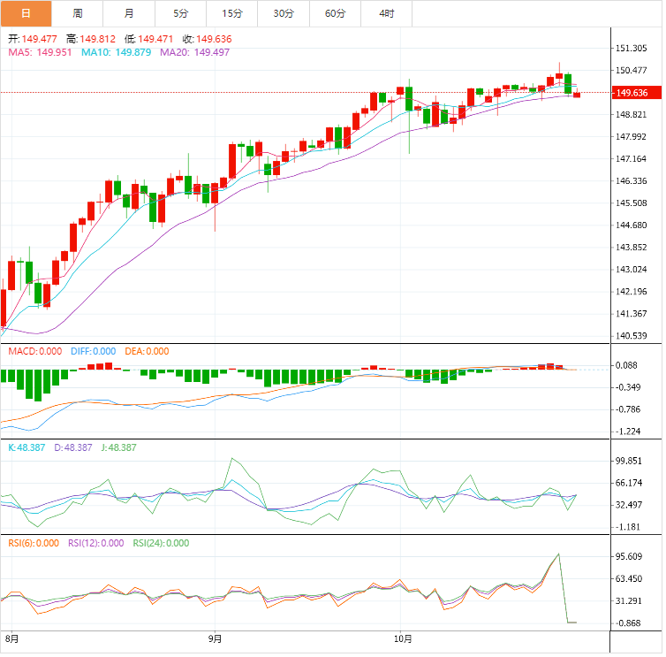Click the RSI(24) indicator label

point(161,543)
